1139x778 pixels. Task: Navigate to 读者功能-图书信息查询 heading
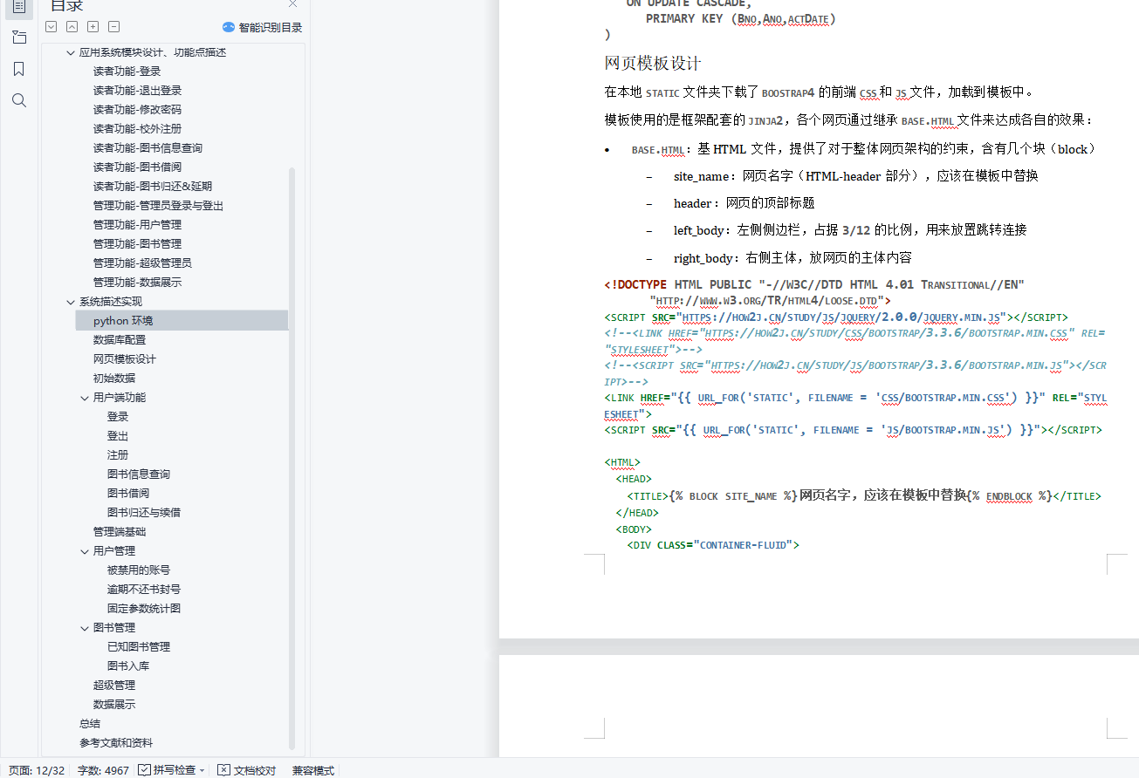[x=148, y=148]
